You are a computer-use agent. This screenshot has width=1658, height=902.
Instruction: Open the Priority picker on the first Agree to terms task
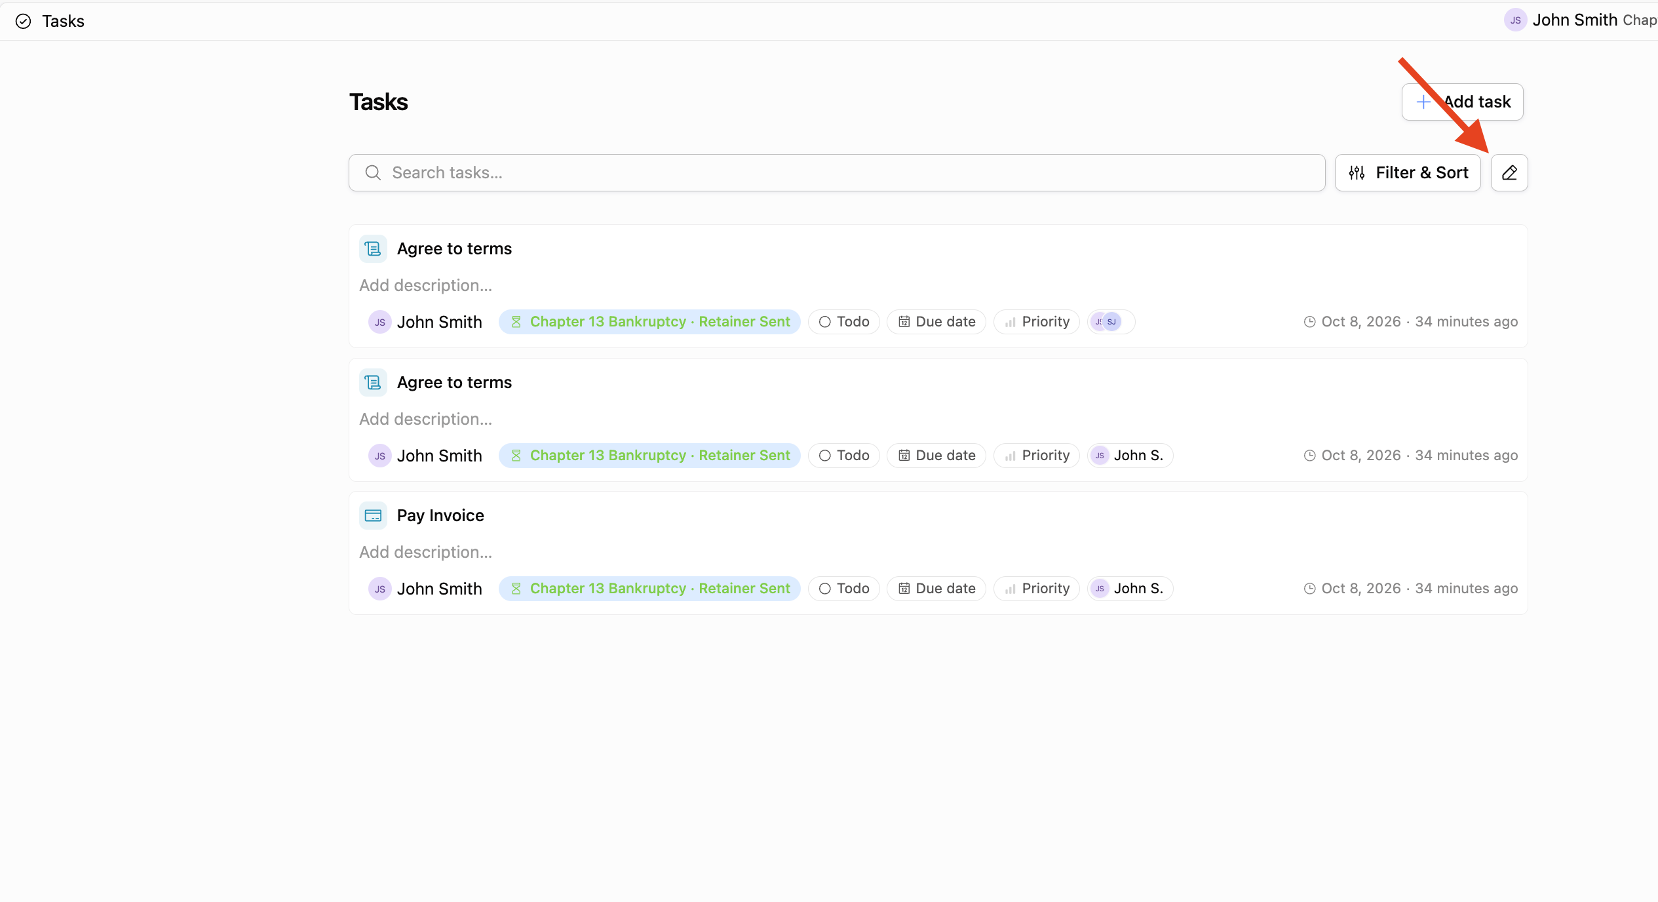(x=1037, y=322)
